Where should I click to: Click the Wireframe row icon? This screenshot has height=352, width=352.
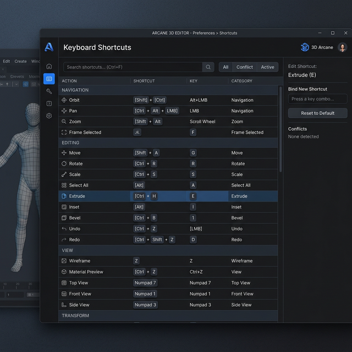(64, 261)
